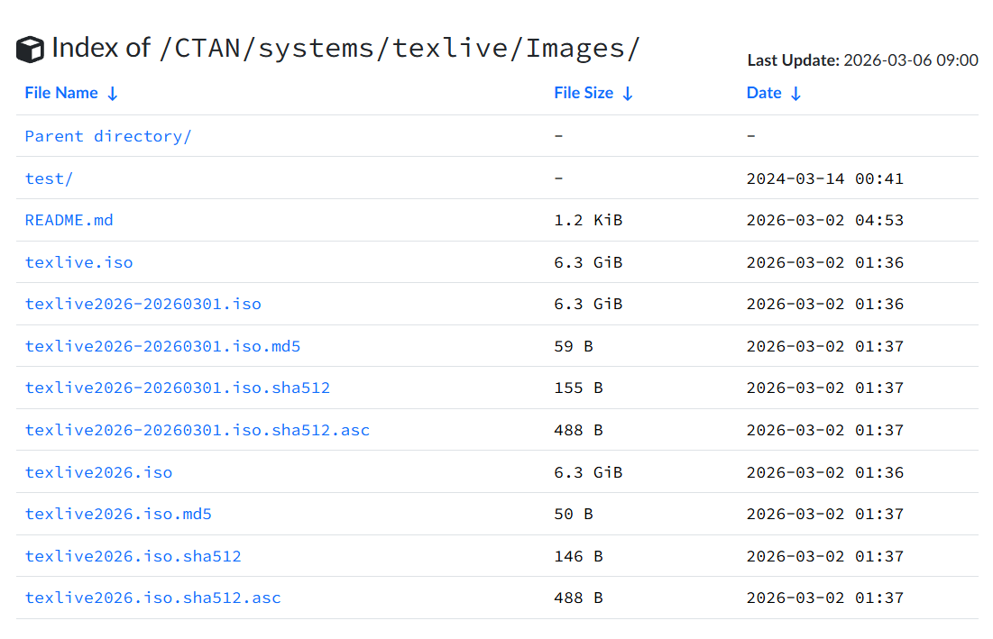Click the sort arrow next to File Size
Viewport: 993px width, 639px height.
628,94
